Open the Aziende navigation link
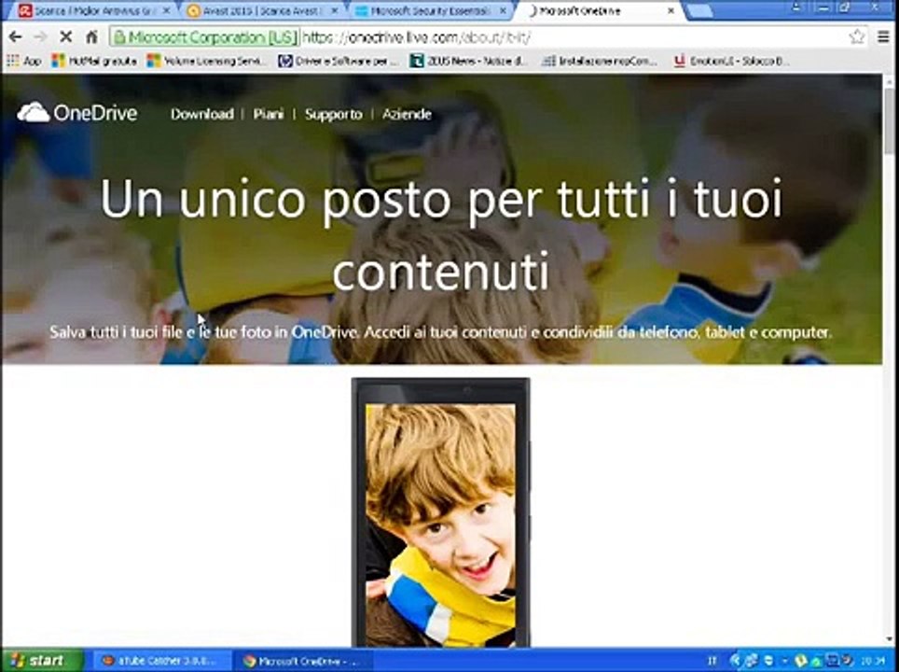 [x=407, y=114]
